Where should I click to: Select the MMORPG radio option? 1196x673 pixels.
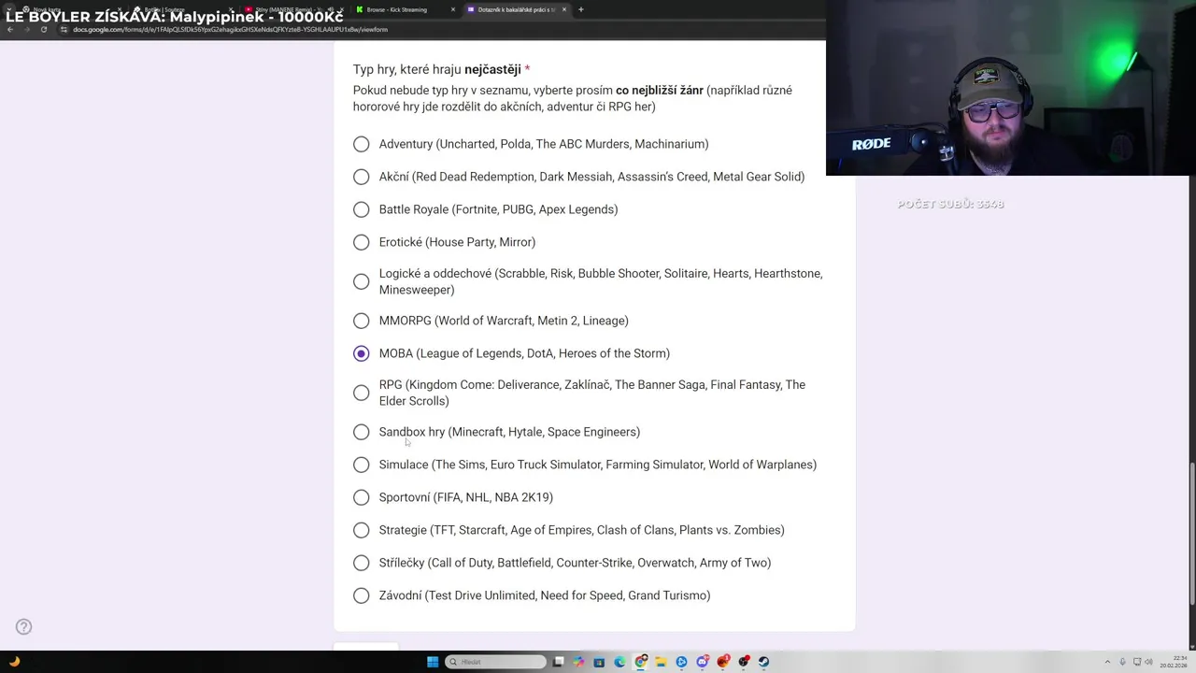pos(362,321)
